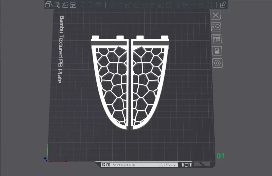Click the Add object cube icon
The width and height of the screenshot is (272, 176).
click(49, 5)
